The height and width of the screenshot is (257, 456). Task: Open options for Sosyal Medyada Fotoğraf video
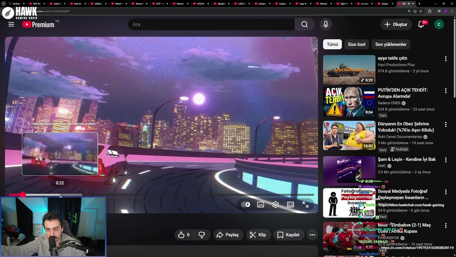pos(446,192)
